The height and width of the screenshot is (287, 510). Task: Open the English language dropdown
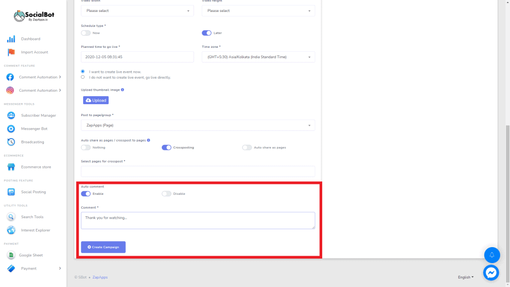[466, 277]
